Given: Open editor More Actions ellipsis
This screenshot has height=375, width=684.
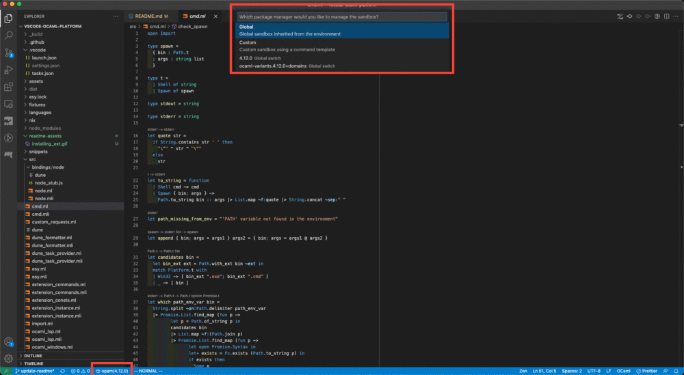Looking at the screenshot, I should 676,16.
